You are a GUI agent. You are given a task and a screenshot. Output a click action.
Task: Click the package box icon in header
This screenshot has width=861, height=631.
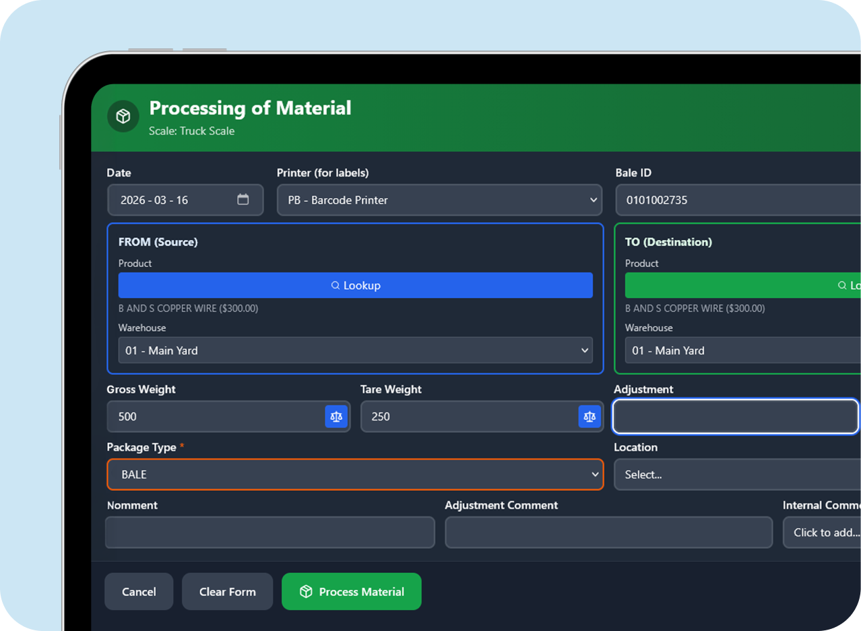(123, 117)
